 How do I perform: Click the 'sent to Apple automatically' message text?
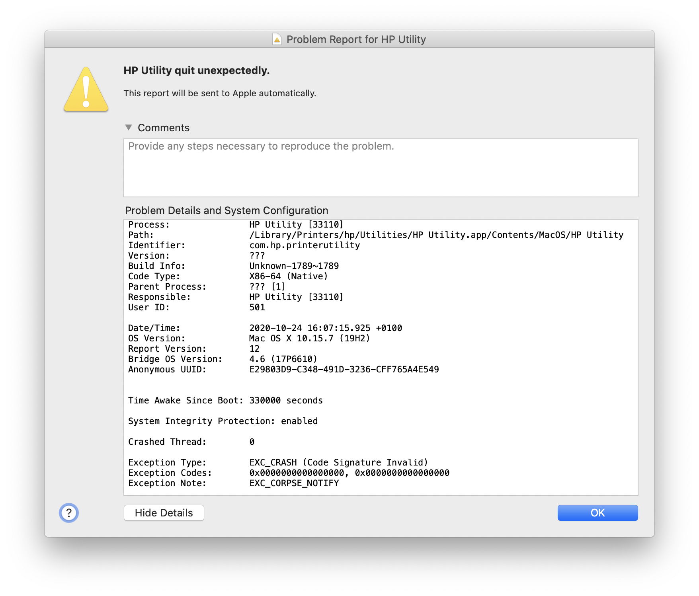pyautogui.click(x=220, y=93)
